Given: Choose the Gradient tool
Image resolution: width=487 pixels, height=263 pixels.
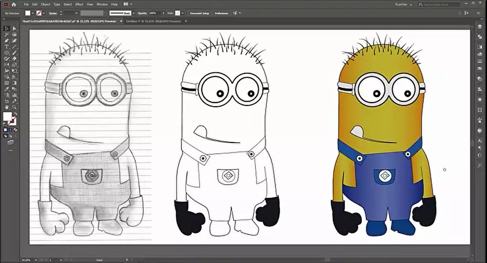Looking at the screenshot, I should [14, 83].
